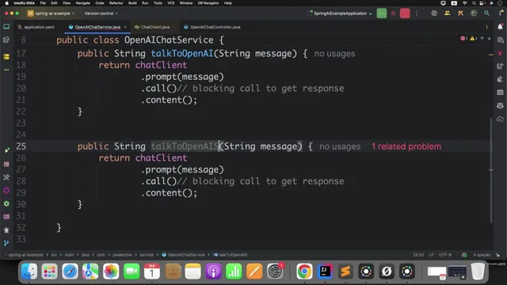The height and width of the screenshot is (285, 507).
Task: Open Finder from the Dock
Action: coord(29,271)
